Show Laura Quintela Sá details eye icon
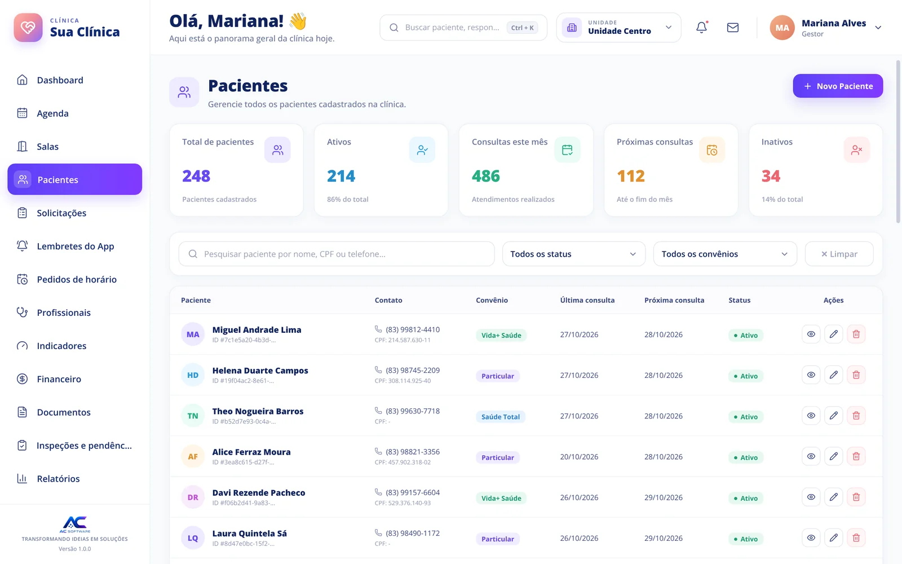Viewport: 902px width, 564px height. [x=811, y=537]
